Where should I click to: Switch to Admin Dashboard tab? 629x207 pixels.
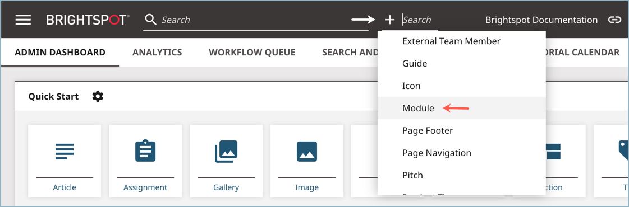tap(60, 53)
